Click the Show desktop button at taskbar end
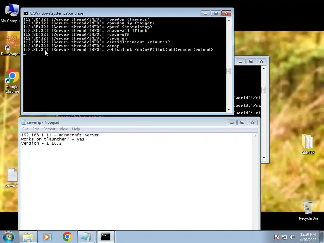 coord(322,237)
